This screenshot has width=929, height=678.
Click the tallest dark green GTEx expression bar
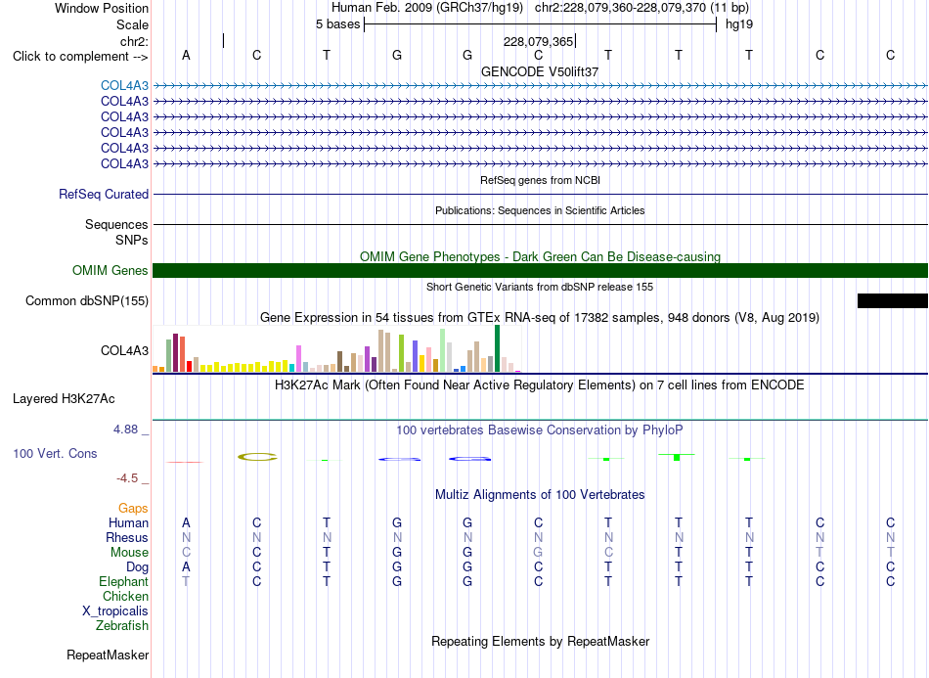497,348
